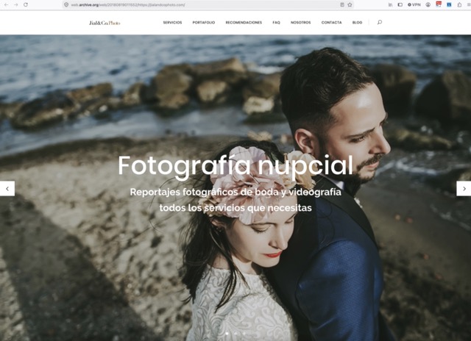Click 'todos los servicios que necesitas' text
Image resolution: width=471 pixels, height=341 pixels.
(235, 208)
